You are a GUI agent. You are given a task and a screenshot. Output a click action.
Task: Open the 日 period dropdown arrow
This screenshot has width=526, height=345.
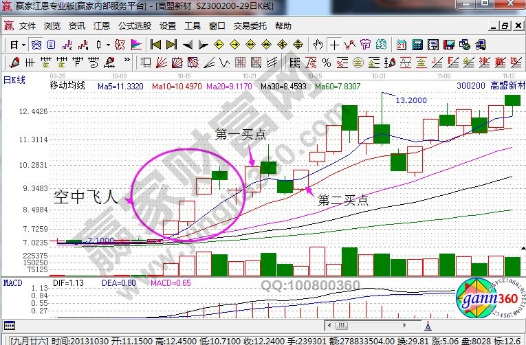coord(23,45)
